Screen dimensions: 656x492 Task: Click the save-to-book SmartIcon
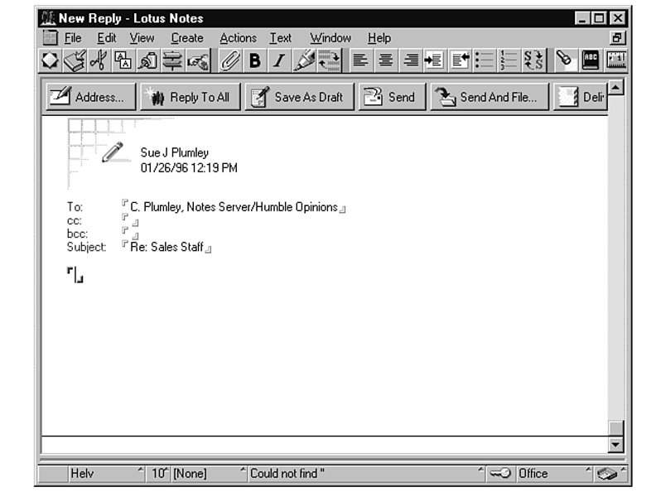[75, 60]
